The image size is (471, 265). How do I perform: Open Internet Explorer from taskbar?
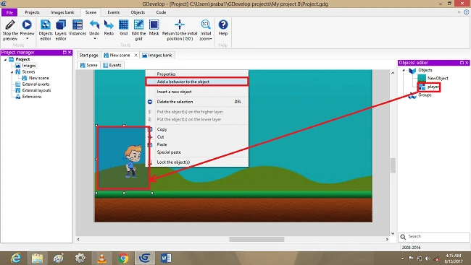tap(16, 258)
